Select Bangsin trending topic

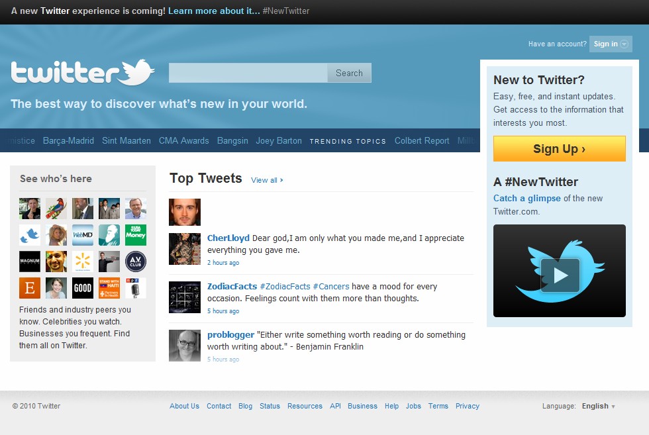(232, 141)
